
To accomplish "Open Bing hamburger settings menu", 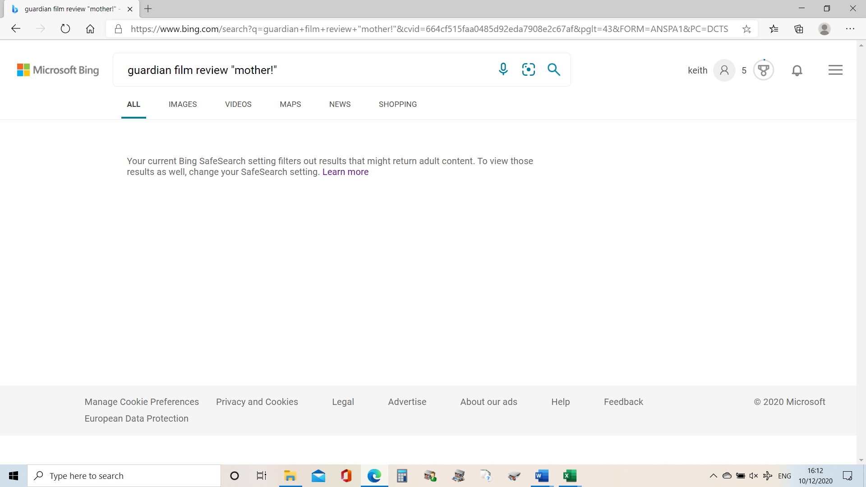I will pyautogui.click(x=835, y=70).
